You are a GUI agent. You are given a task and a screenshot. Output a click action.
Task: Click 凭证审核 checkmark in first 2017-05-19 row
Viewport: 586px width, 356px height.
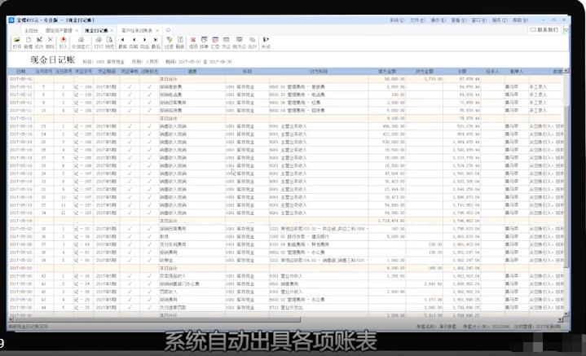130,126
